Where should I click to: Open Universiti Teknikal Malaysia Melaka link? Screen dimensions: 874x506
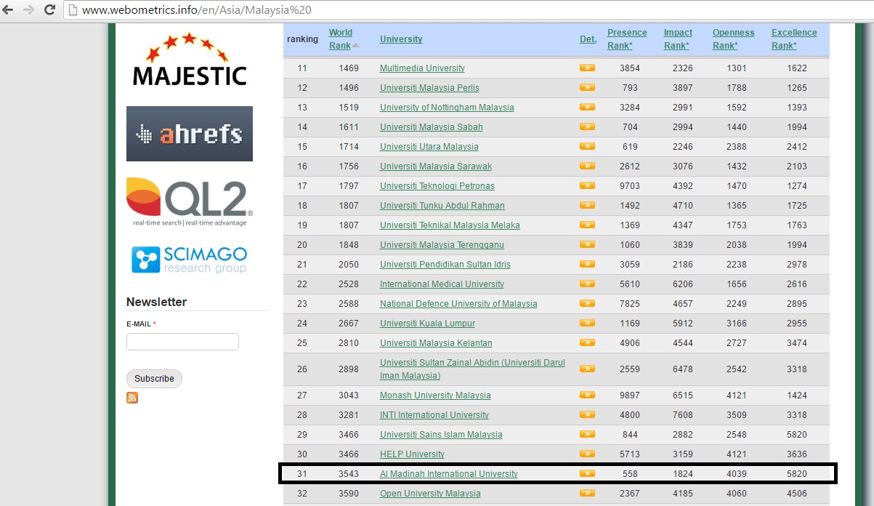coord(450,225)
